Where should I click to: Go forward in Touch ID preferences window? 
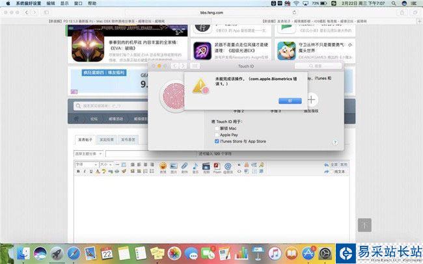(183, 66)
